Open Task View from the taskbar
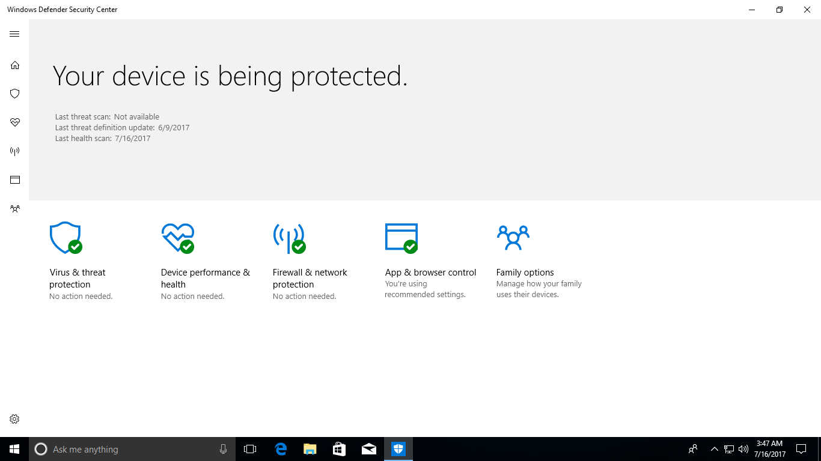Viewport: 821px width, 461px height. pyautogui.click(x=250, y=449)
